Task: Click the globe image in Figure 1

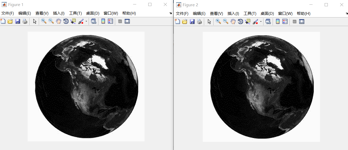Action: pyautogui.click(x=86, y=86)
